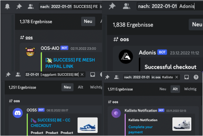Screen dimensions: 203x136
Task: Open inbox icon in the 1,251 Ergebnisse panel
Action: [93, 75]
